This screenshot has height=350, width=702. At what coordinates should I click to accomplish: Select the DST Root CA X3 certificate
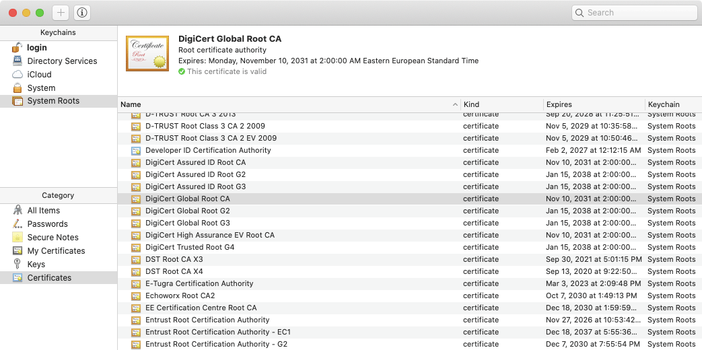click(174, 260)
